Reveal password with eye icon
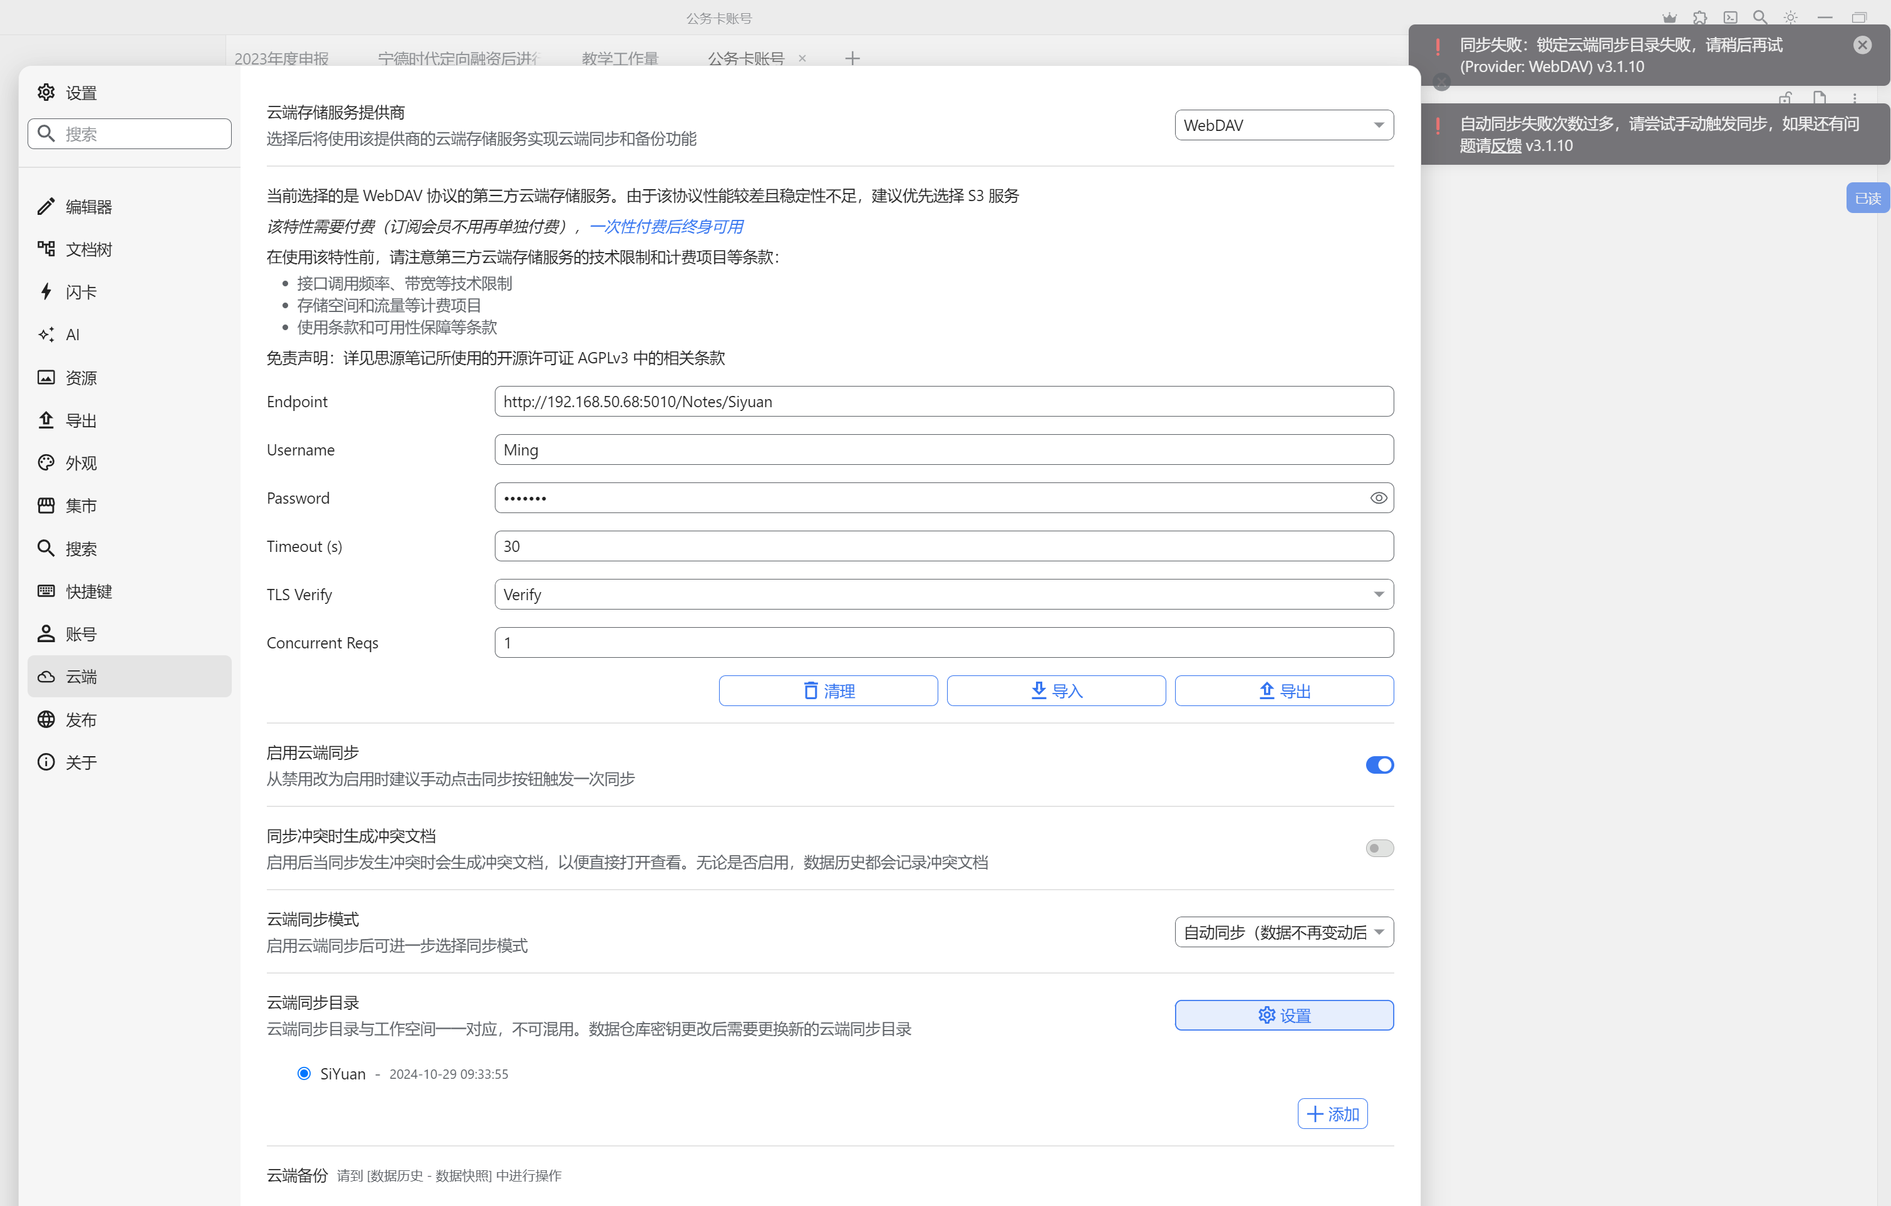 pos(1378,498)
